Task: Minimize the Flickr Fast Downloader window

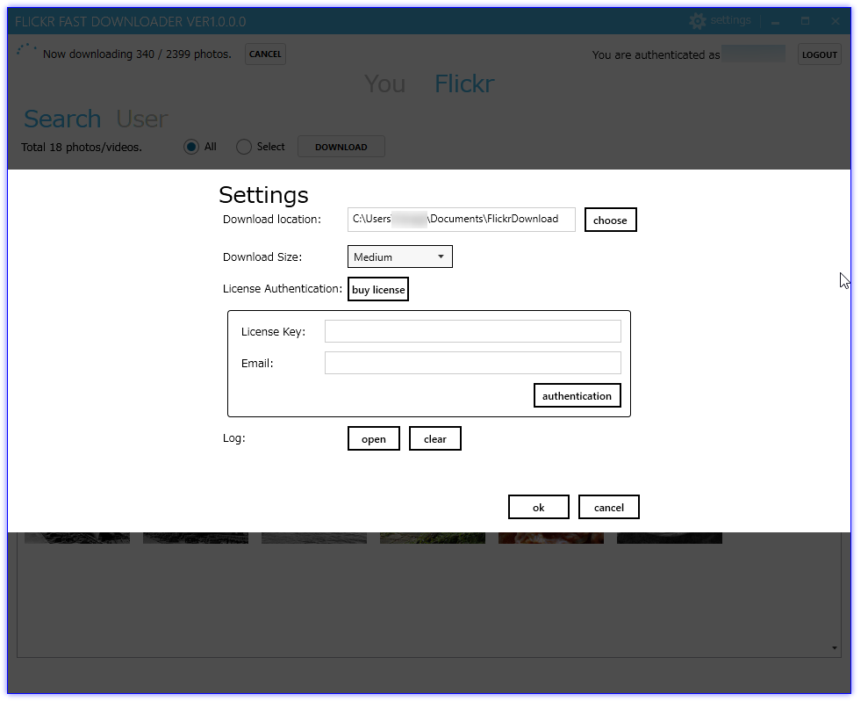Action: tap(776, 22)
